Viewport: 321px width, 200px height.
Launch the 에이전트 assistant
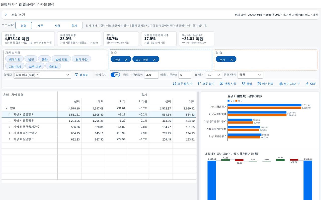[x=265, y=84]
